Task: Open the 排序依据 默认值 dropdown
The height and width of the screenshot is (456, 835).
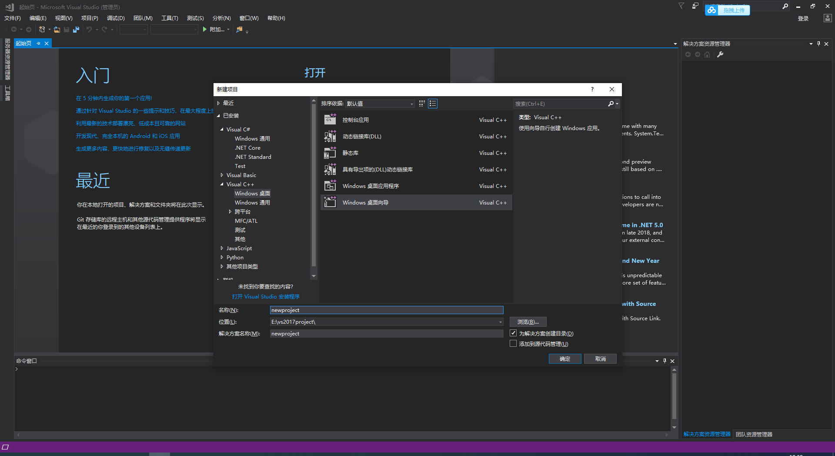Action: pos(380,104)
